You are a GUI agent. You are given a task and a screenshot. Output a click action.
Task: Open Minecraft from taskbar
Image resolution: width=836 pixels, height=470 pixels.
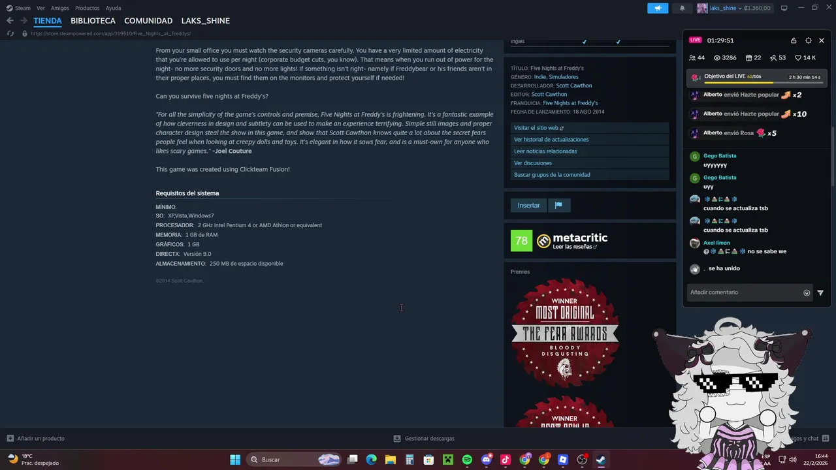pos(448,460)
